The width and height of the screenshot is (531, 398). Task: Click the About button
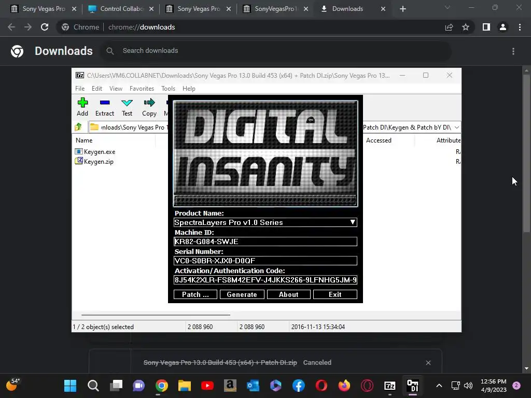288,294
